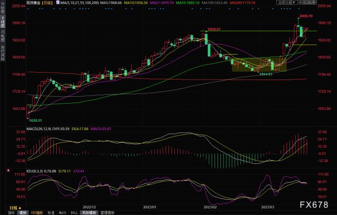Viewport: 337px width, 215px height.
Task: Click the 2009.70 high price label
Action: (x=306, y=16)
